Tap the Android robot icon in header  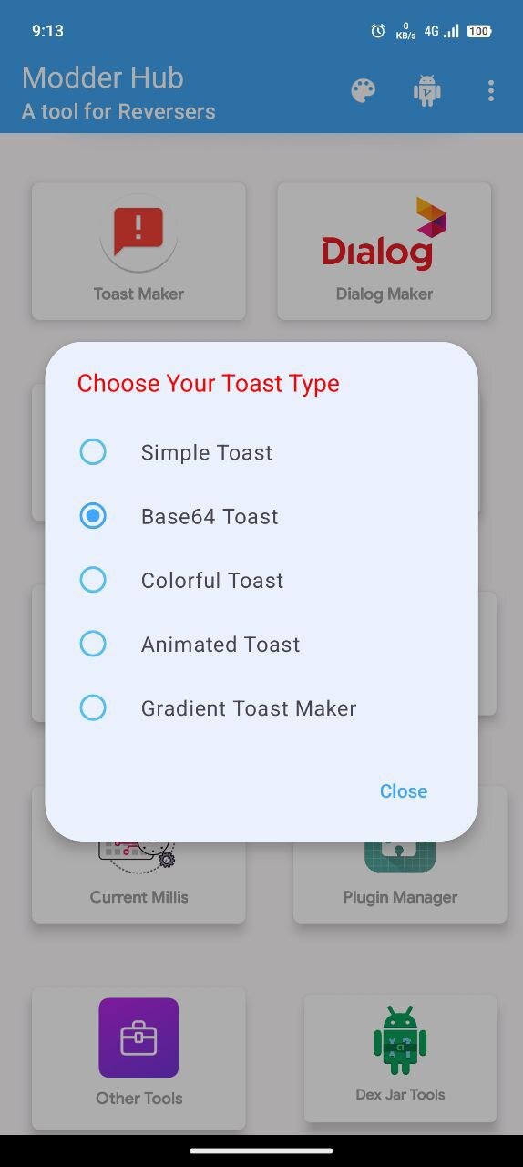pyautogui.click(x=427, y=90)
